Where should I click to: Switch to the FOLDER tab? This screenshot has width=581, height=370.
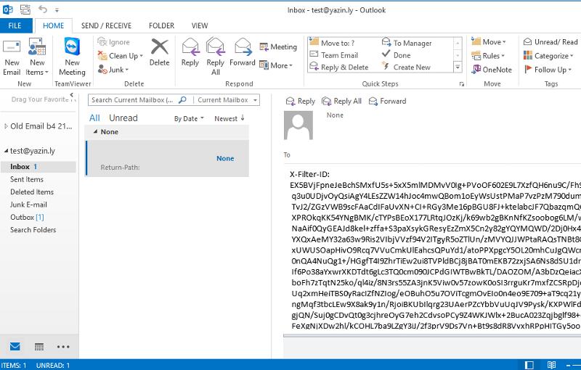(161, 26)
